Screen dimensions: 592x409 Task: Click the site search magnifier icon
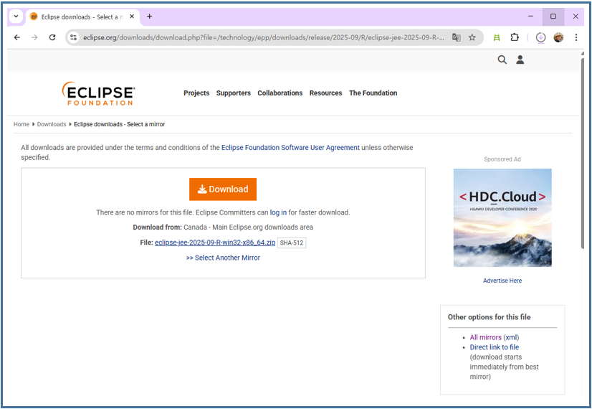(502, 60)
